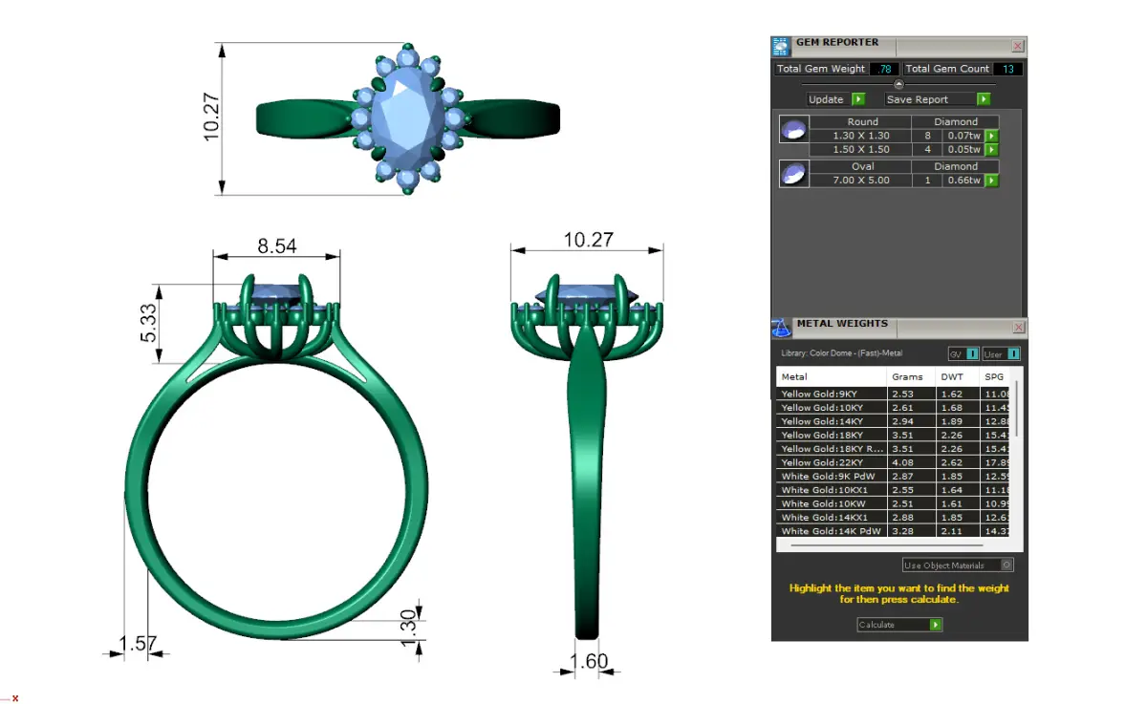The width and height of the screenshot is (1147, 704).
Task: Select the Yellow Gold:18KY row
Action: [x=894, y=435]
